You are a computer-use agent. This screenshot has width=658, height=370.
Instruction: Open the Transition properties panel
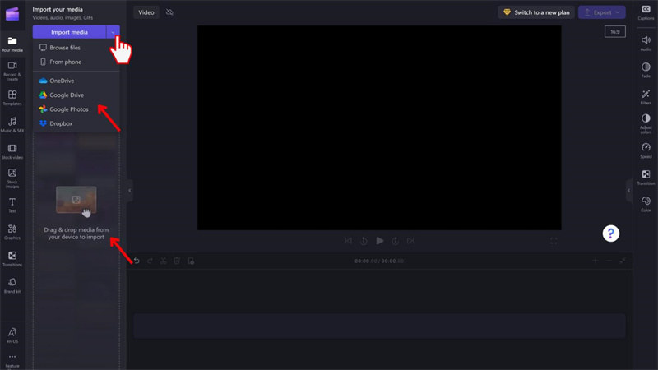tap(646, 178)
